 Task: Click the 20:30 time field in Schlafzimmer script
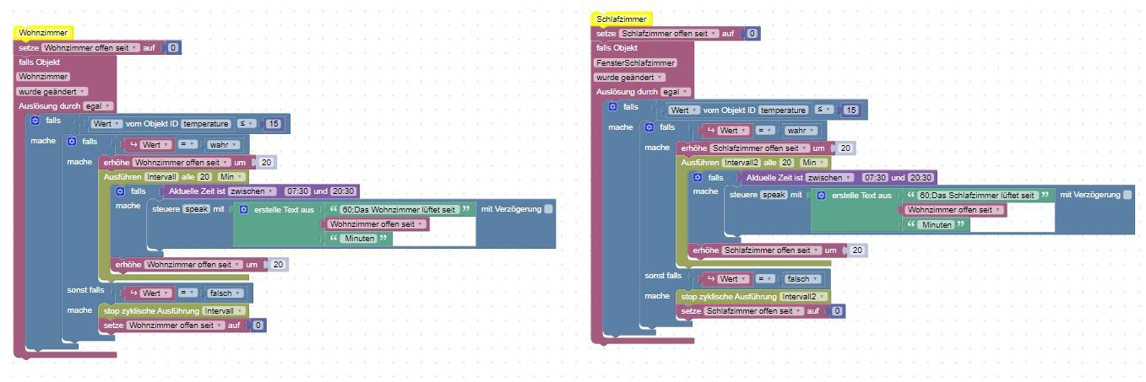pos(921,178)
